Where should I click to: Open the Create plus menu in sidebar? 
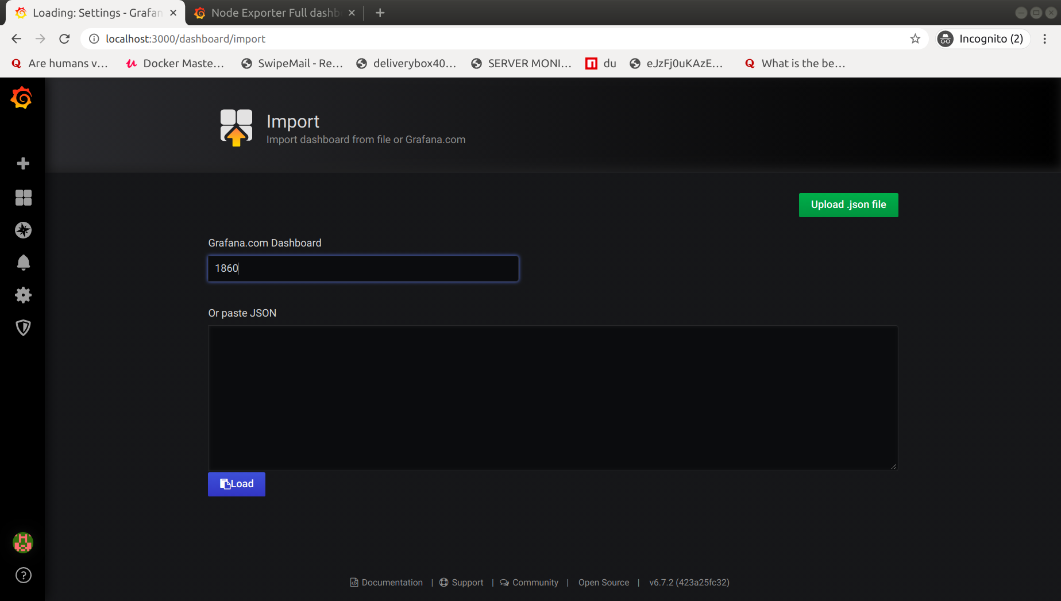[23, 164]
